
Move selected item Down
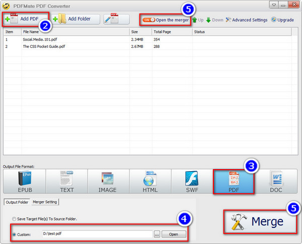pos(215,20)
